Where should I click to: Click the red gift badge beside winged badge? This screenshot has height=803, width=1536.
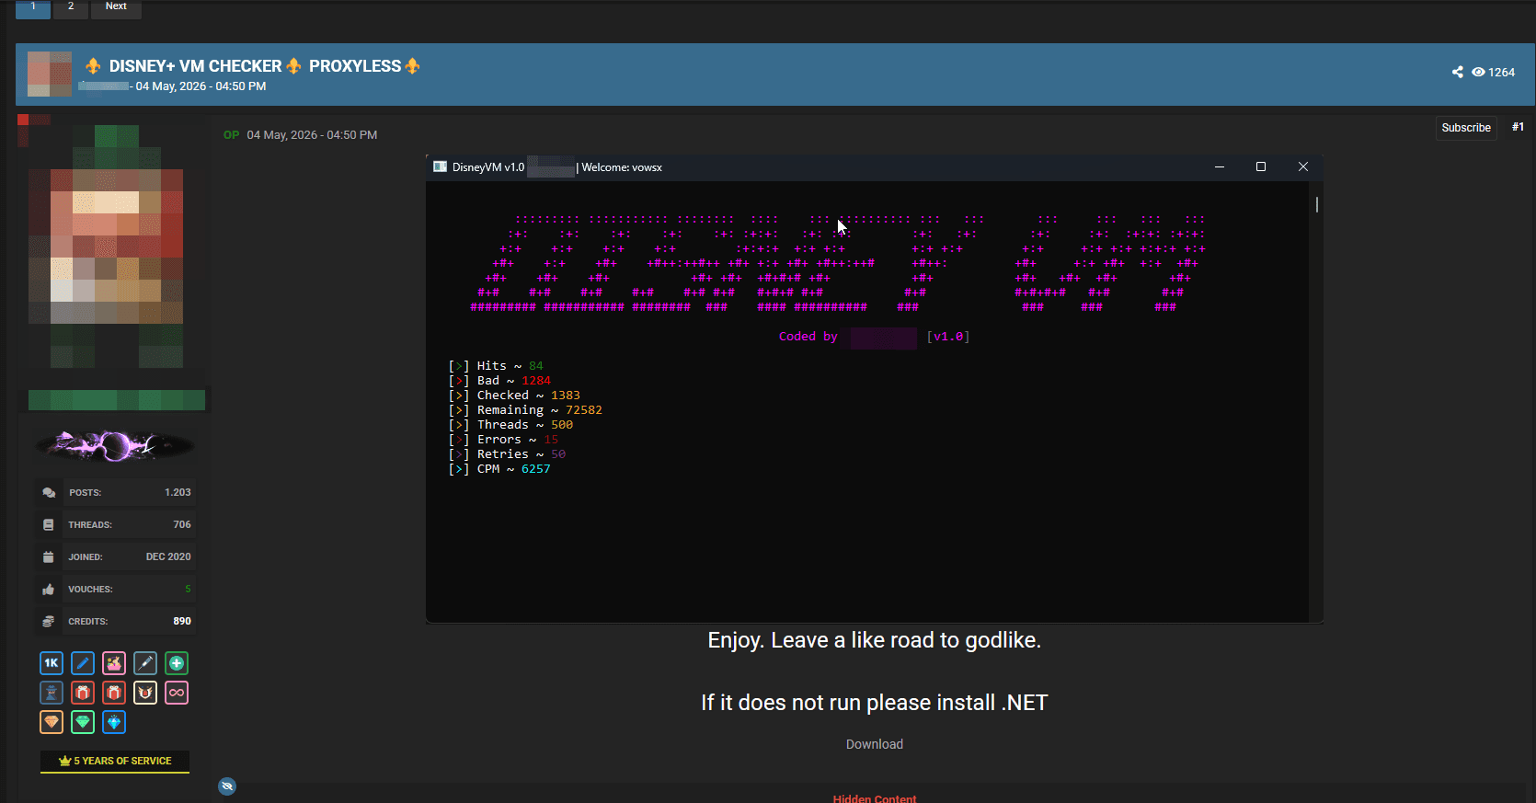(114, 693)
